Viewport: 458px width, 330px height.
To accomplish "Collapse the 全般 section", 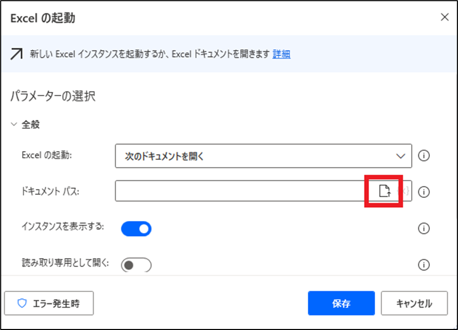I will click(x=14, y=124).
